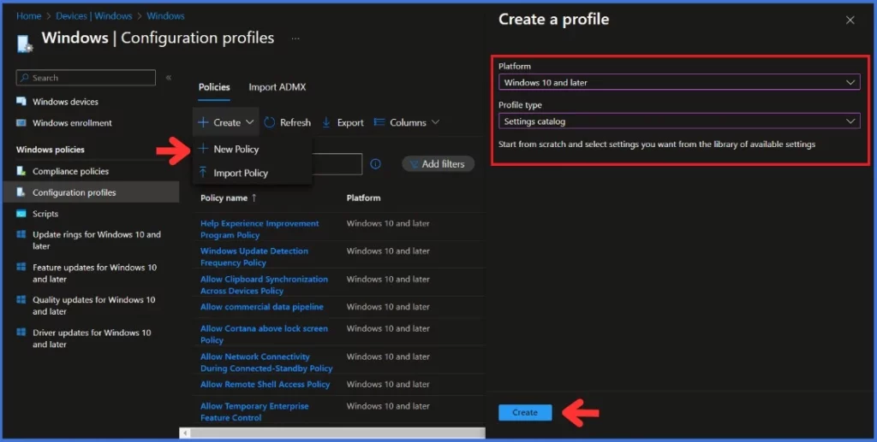Click the Windows configuration profiles page icon
This screenshot has width=877, height=442.
[25, 43]
